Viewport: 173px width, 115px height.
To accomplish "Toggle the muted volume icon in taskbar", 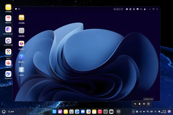I will (x=144, y=111).
